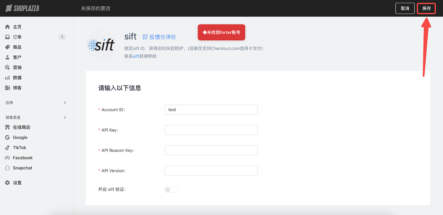Click the 数据 bar chart icon
Screen dimensions: 443x215
click(x=7, y=78)
